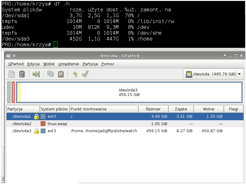Sort the table by Rozmiar column header
This screenshot has width=246, height=184.
(153, 109)
